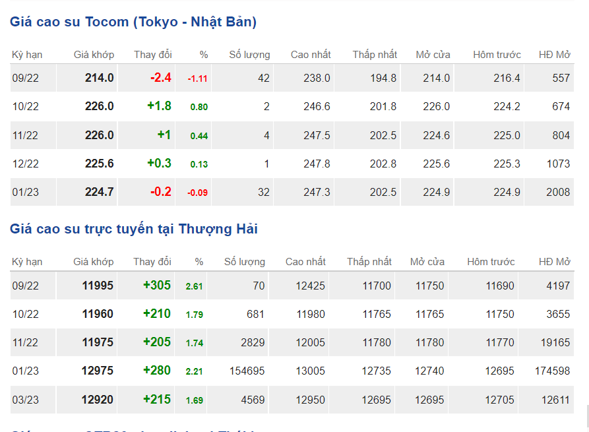Click the -0.09 percent value

click(197, 193)
